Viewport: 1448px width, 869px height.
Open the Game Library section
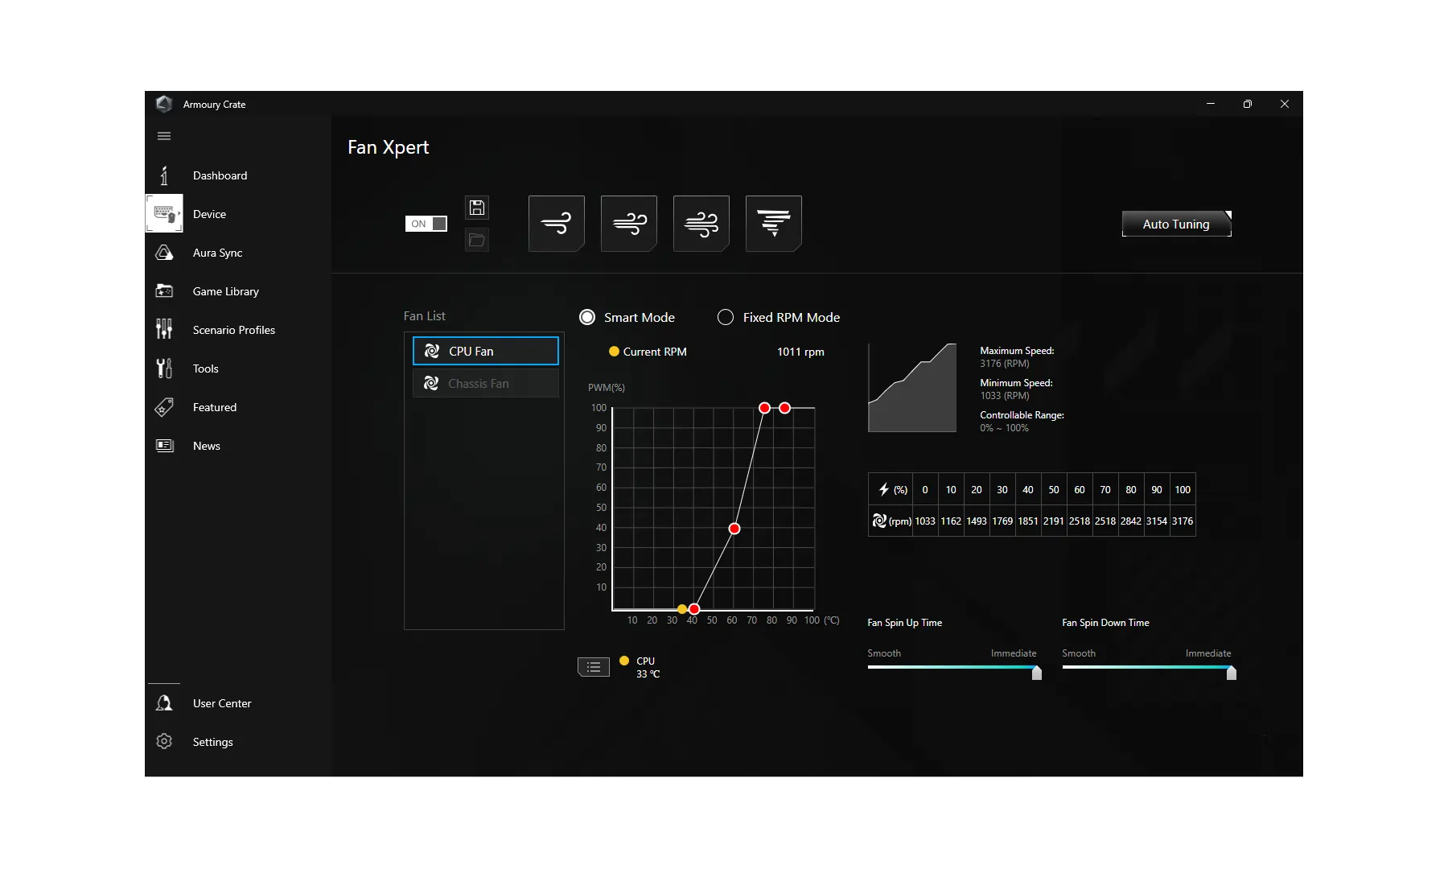[x=225, y=291]
